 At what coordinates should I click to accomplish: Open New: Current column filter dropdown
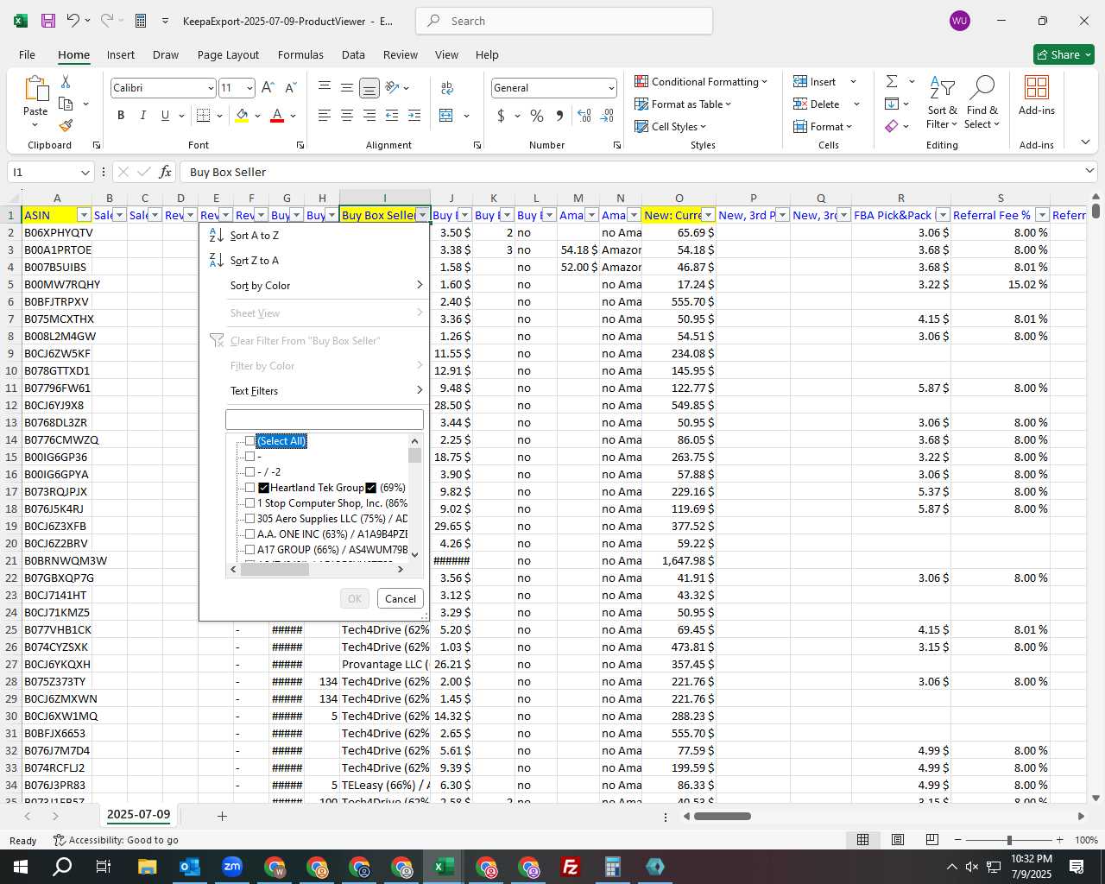(x=708, y=215)
